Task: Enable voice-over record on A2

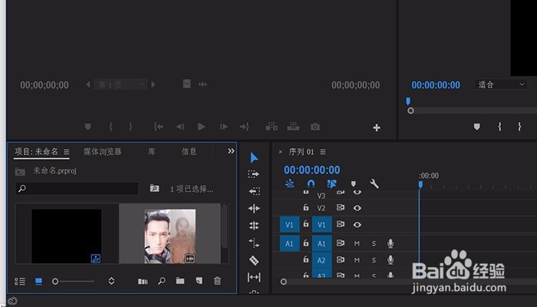Action: [x=390, y=260]
